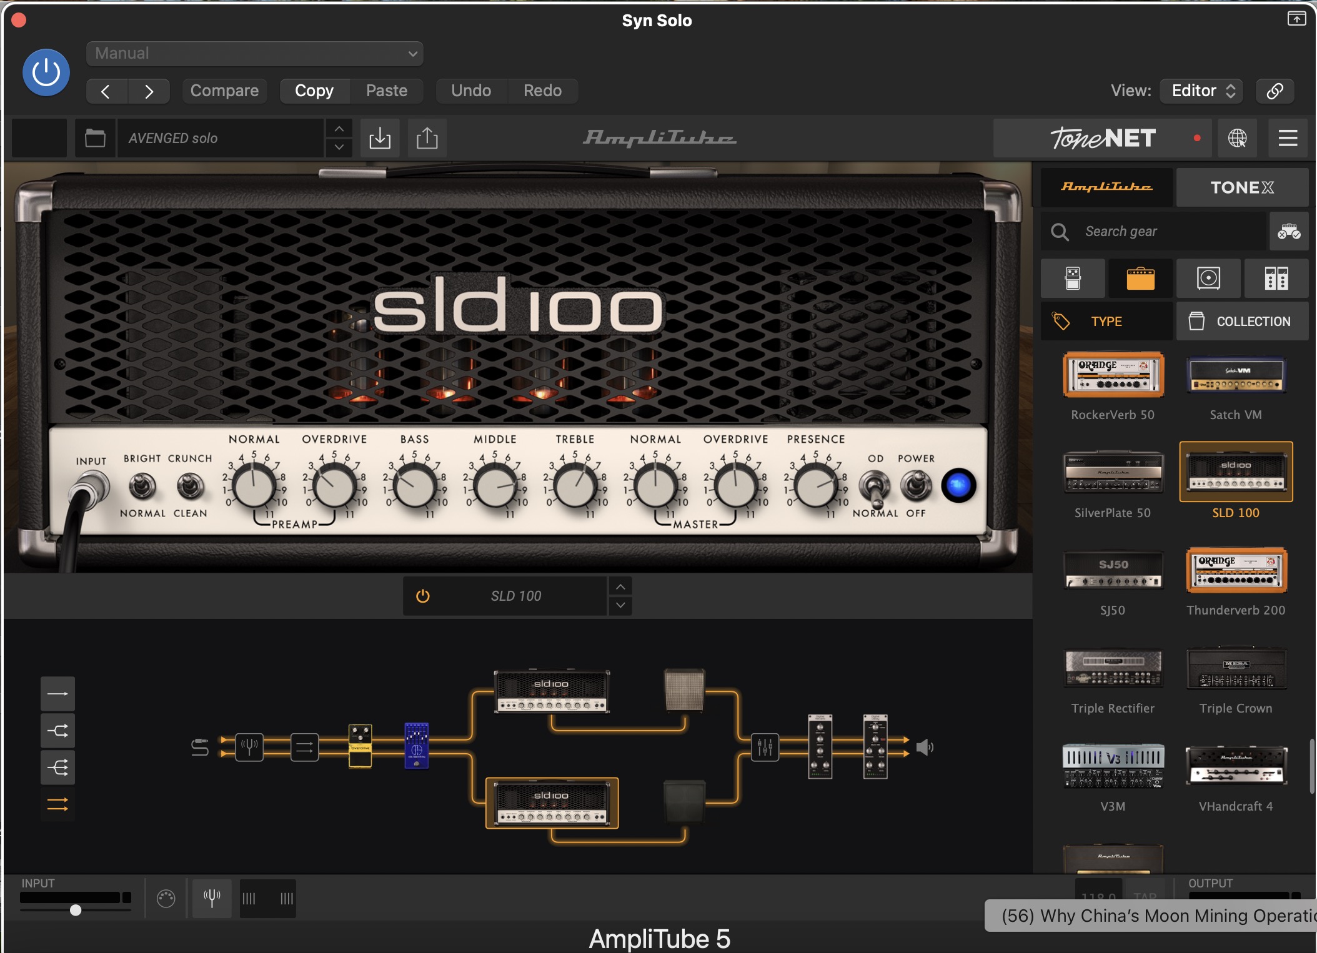
Task: Open the ToneNET panel
Action: [1103, 138]
